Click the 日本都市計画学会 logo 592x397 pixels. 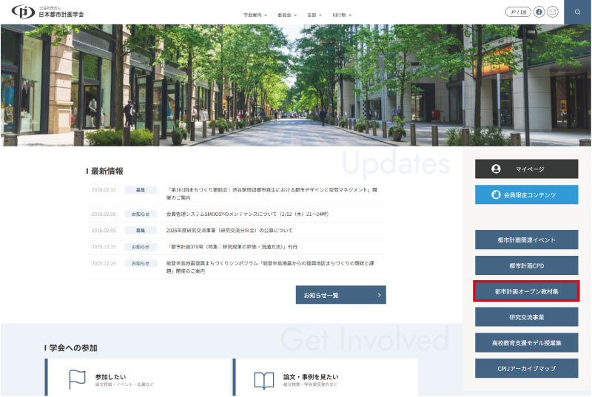coord(48,12)
